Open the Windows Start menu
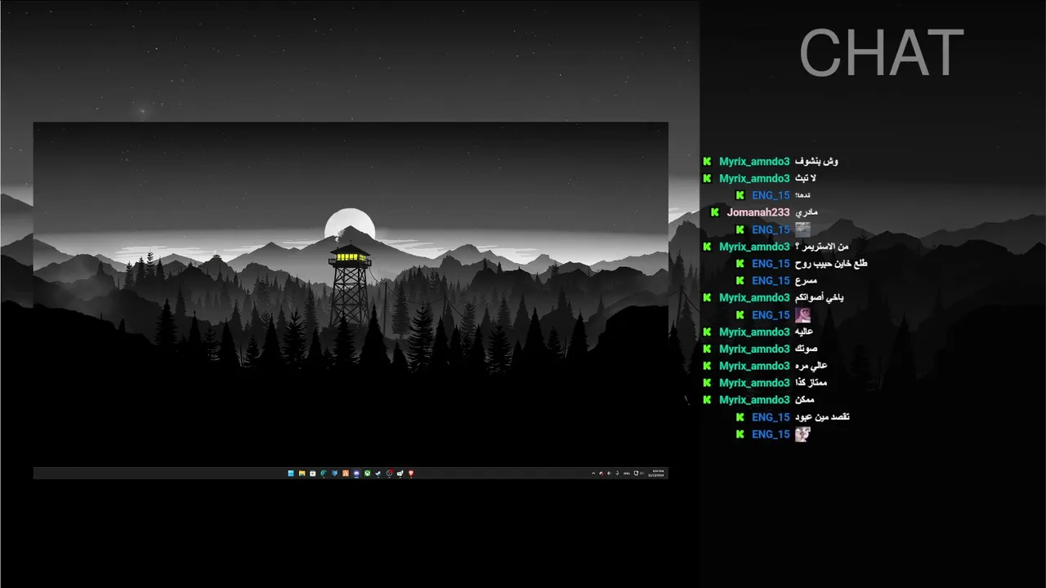Viewport: 1046px width, 588px height. tap(291, 473)
